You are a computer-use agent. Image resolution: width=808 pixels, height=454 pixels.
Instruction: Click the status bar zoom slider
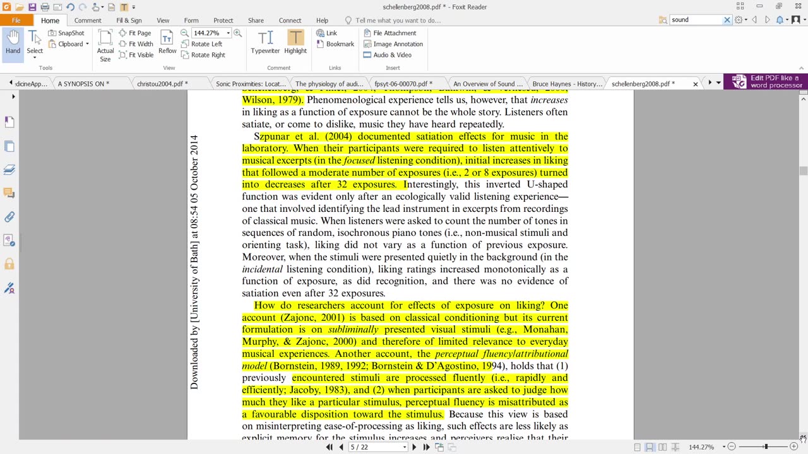(765, 447)
